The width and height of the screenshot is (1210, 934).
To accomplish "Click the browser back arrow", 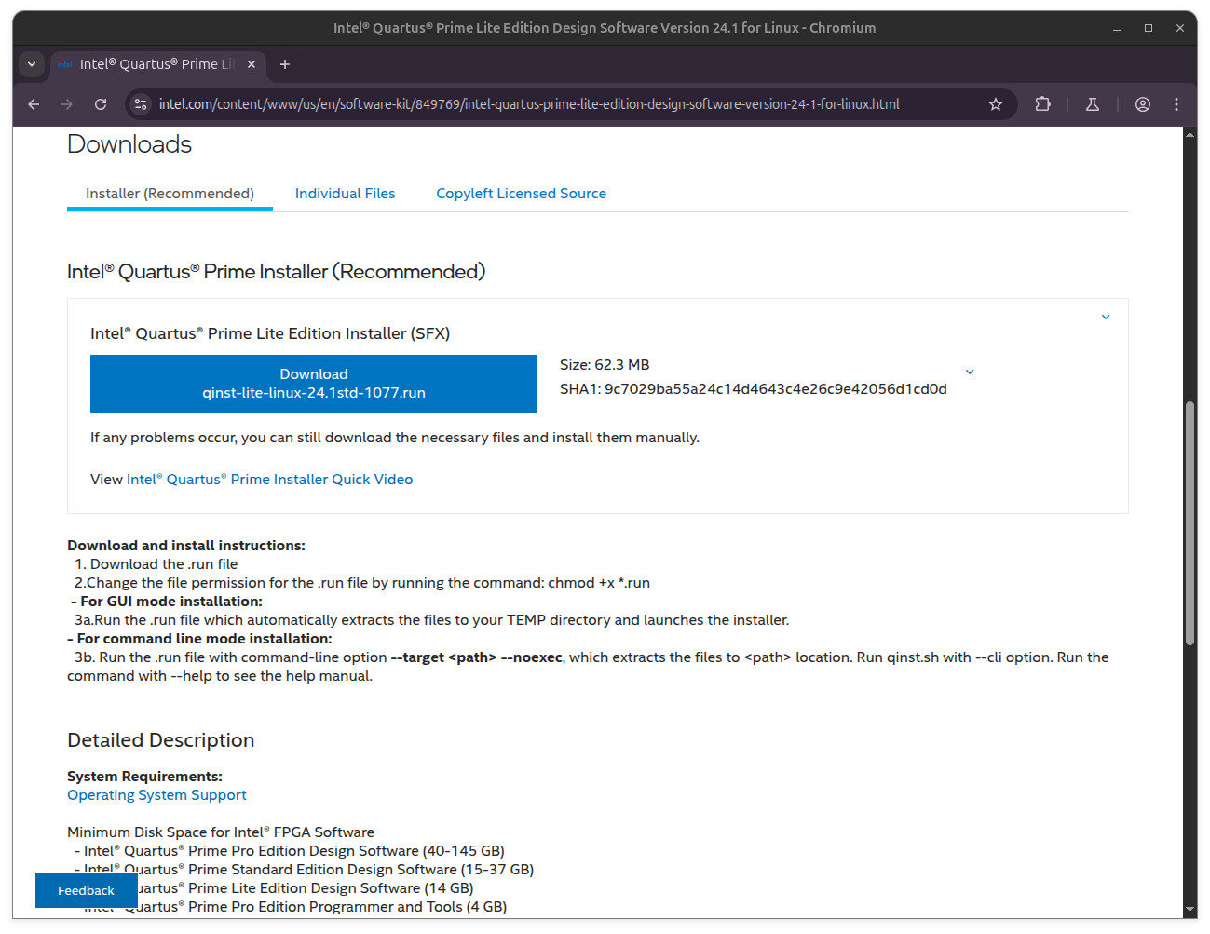I will (34, 104).
